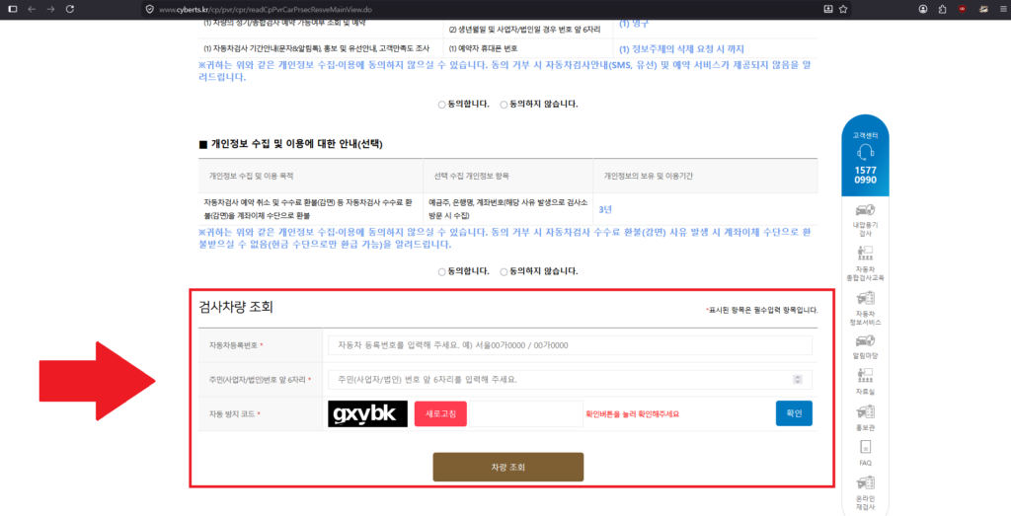Click the 주민(사업자/법인)번호 앞 6자리 input field
Screen dimensions: 1011x516
(x=570, y=380)
